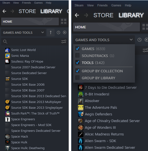This screenshot has width=148, height=151.
Task: Select Source 2007 Dedicated Server
Action: [x=33, y=67]
